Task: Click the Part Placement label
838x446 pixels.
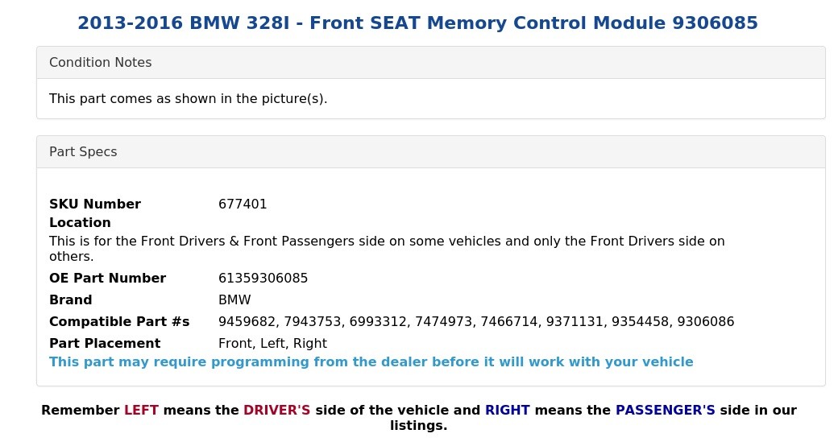Action: pos(105,344)
